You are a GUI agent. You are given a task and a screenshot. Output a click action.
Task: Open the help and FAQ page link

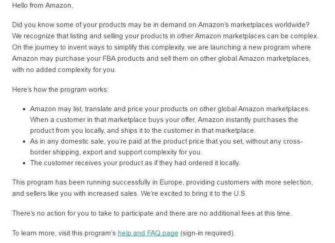click(148, 233)
